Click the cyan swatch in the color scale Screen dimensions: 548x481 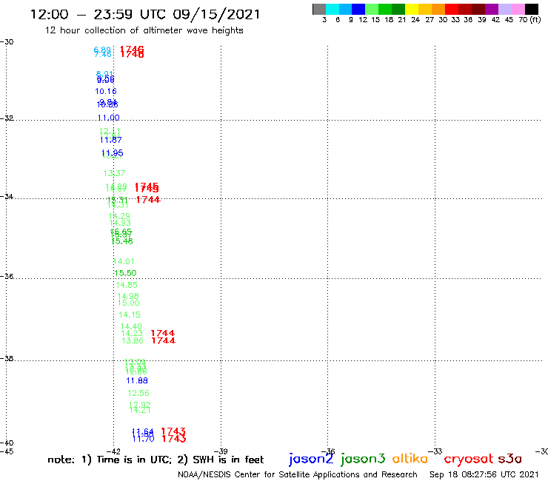333,9
